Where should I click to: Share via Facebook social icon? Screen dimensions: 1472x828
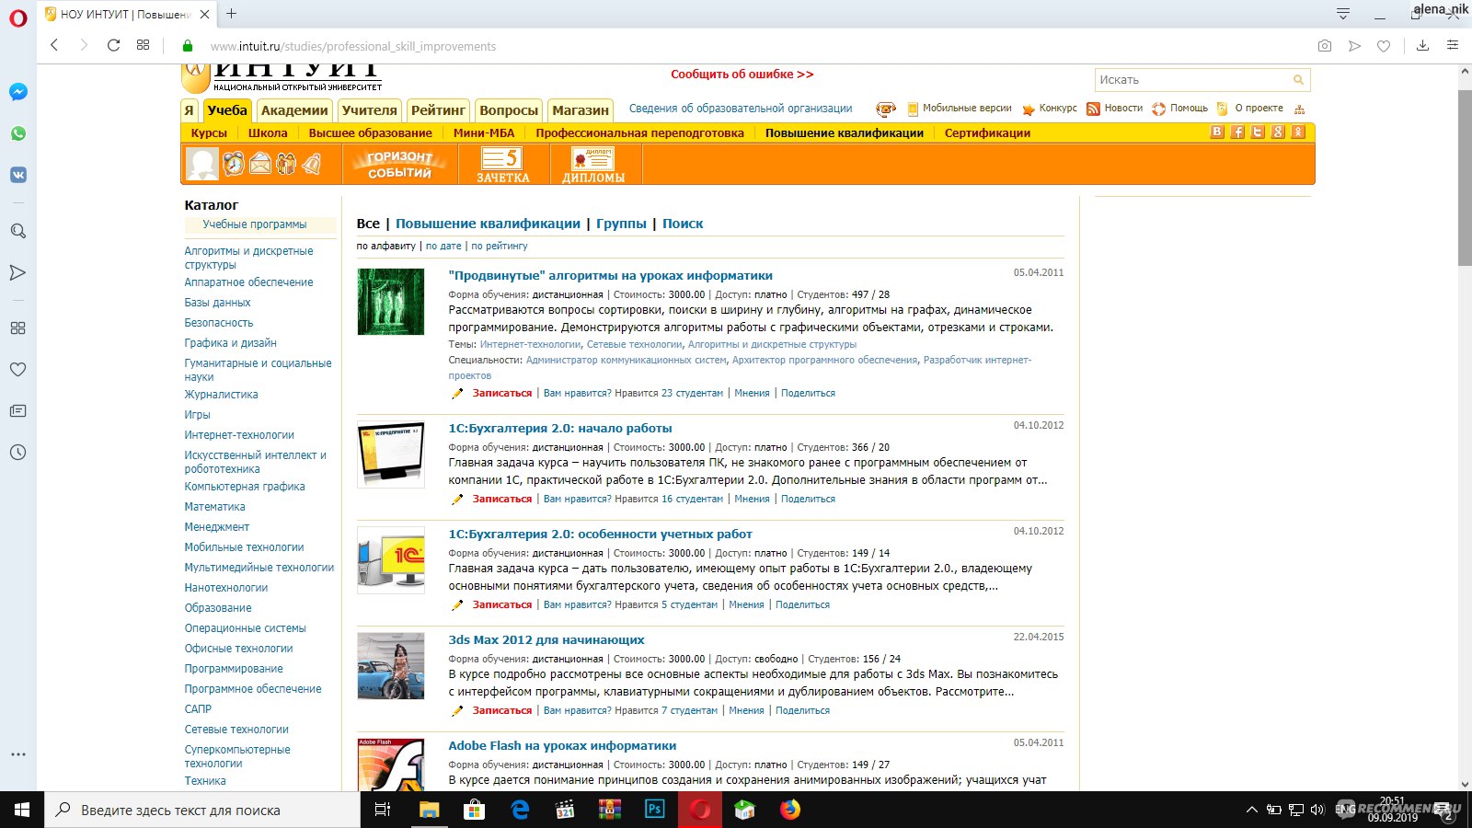click(x=1237, y=132)
